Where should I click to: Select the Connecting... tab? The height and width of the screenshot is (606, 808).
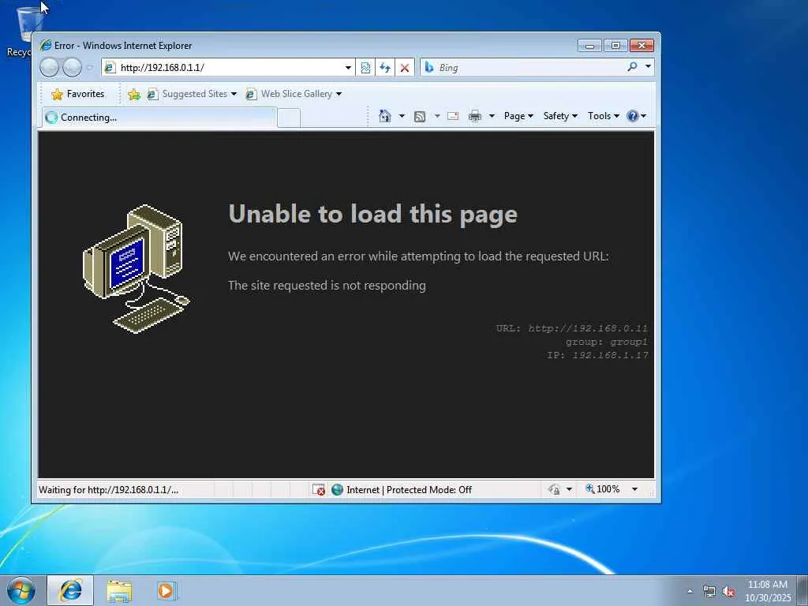pos(159,118)
